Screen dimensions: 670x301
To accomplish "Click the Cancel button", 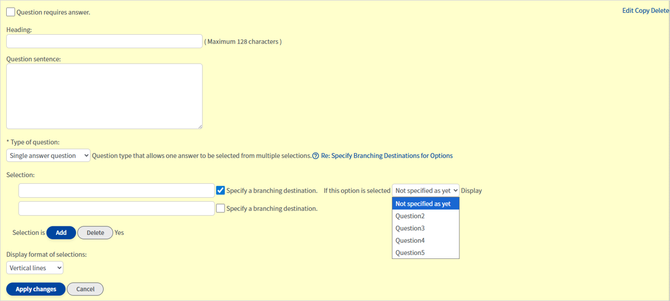I will pyautogui.click(x=85, y=289).
